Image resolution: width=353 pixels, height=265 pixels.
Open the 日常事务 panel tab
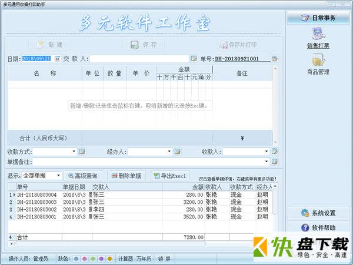click(318, 18)
